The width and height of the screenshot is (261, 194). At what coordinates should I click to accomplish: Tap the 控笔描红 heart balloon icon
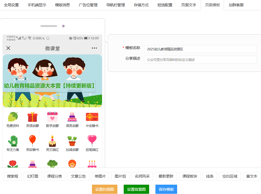(x=92, y=141)
